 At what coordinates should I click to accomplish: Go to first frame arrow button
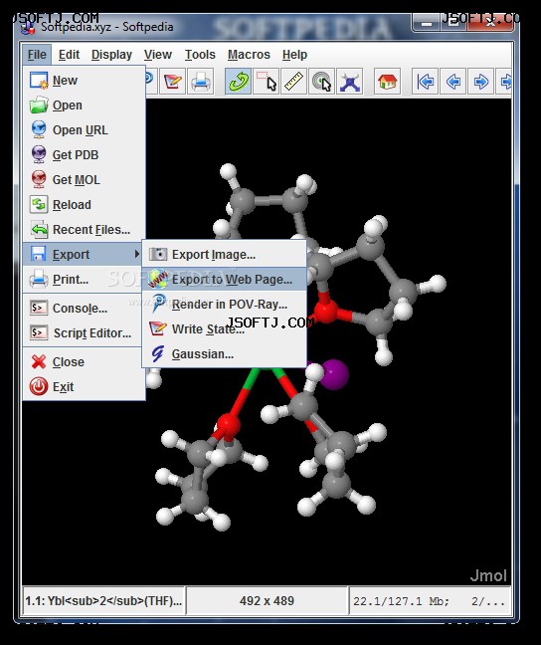(x=425, y=81)
